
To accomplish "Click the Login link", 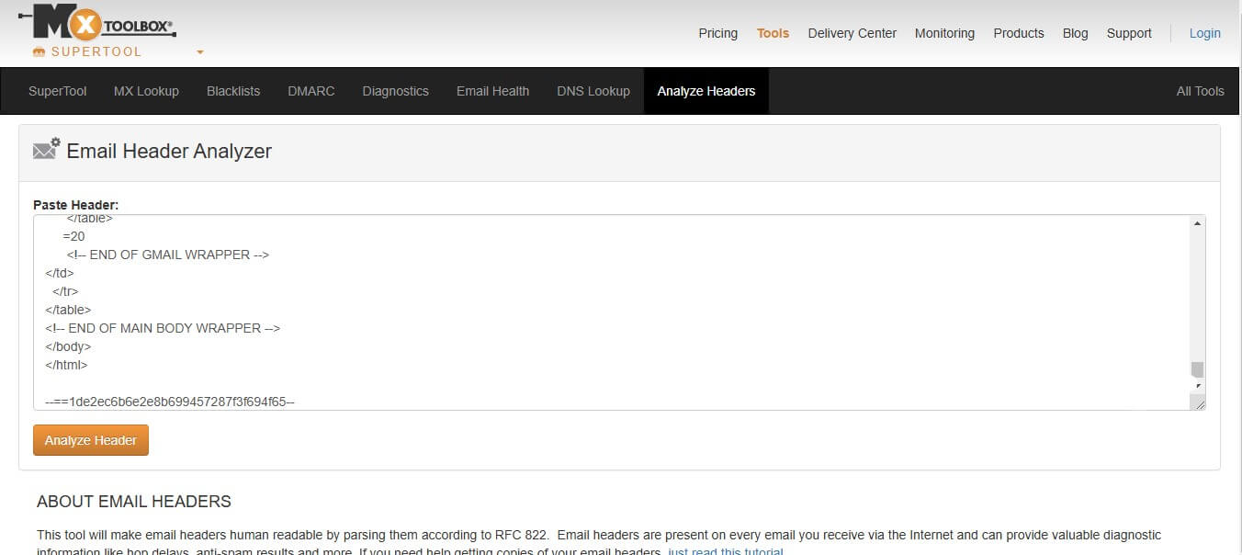I will coord(1204,33).
